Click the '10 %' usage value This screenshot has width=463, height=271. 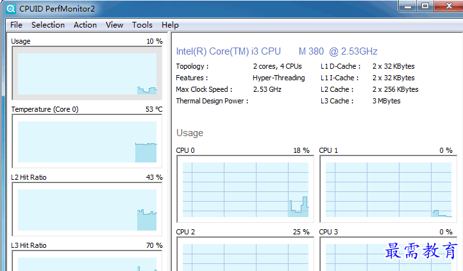(155, 41)
